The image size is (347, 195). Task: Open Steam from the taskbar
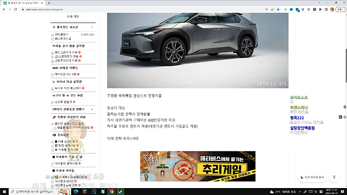point(121,192)
